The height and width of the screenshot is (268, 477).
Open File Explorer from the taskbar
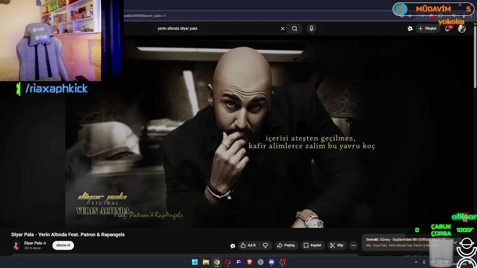(x=206, y=262)
